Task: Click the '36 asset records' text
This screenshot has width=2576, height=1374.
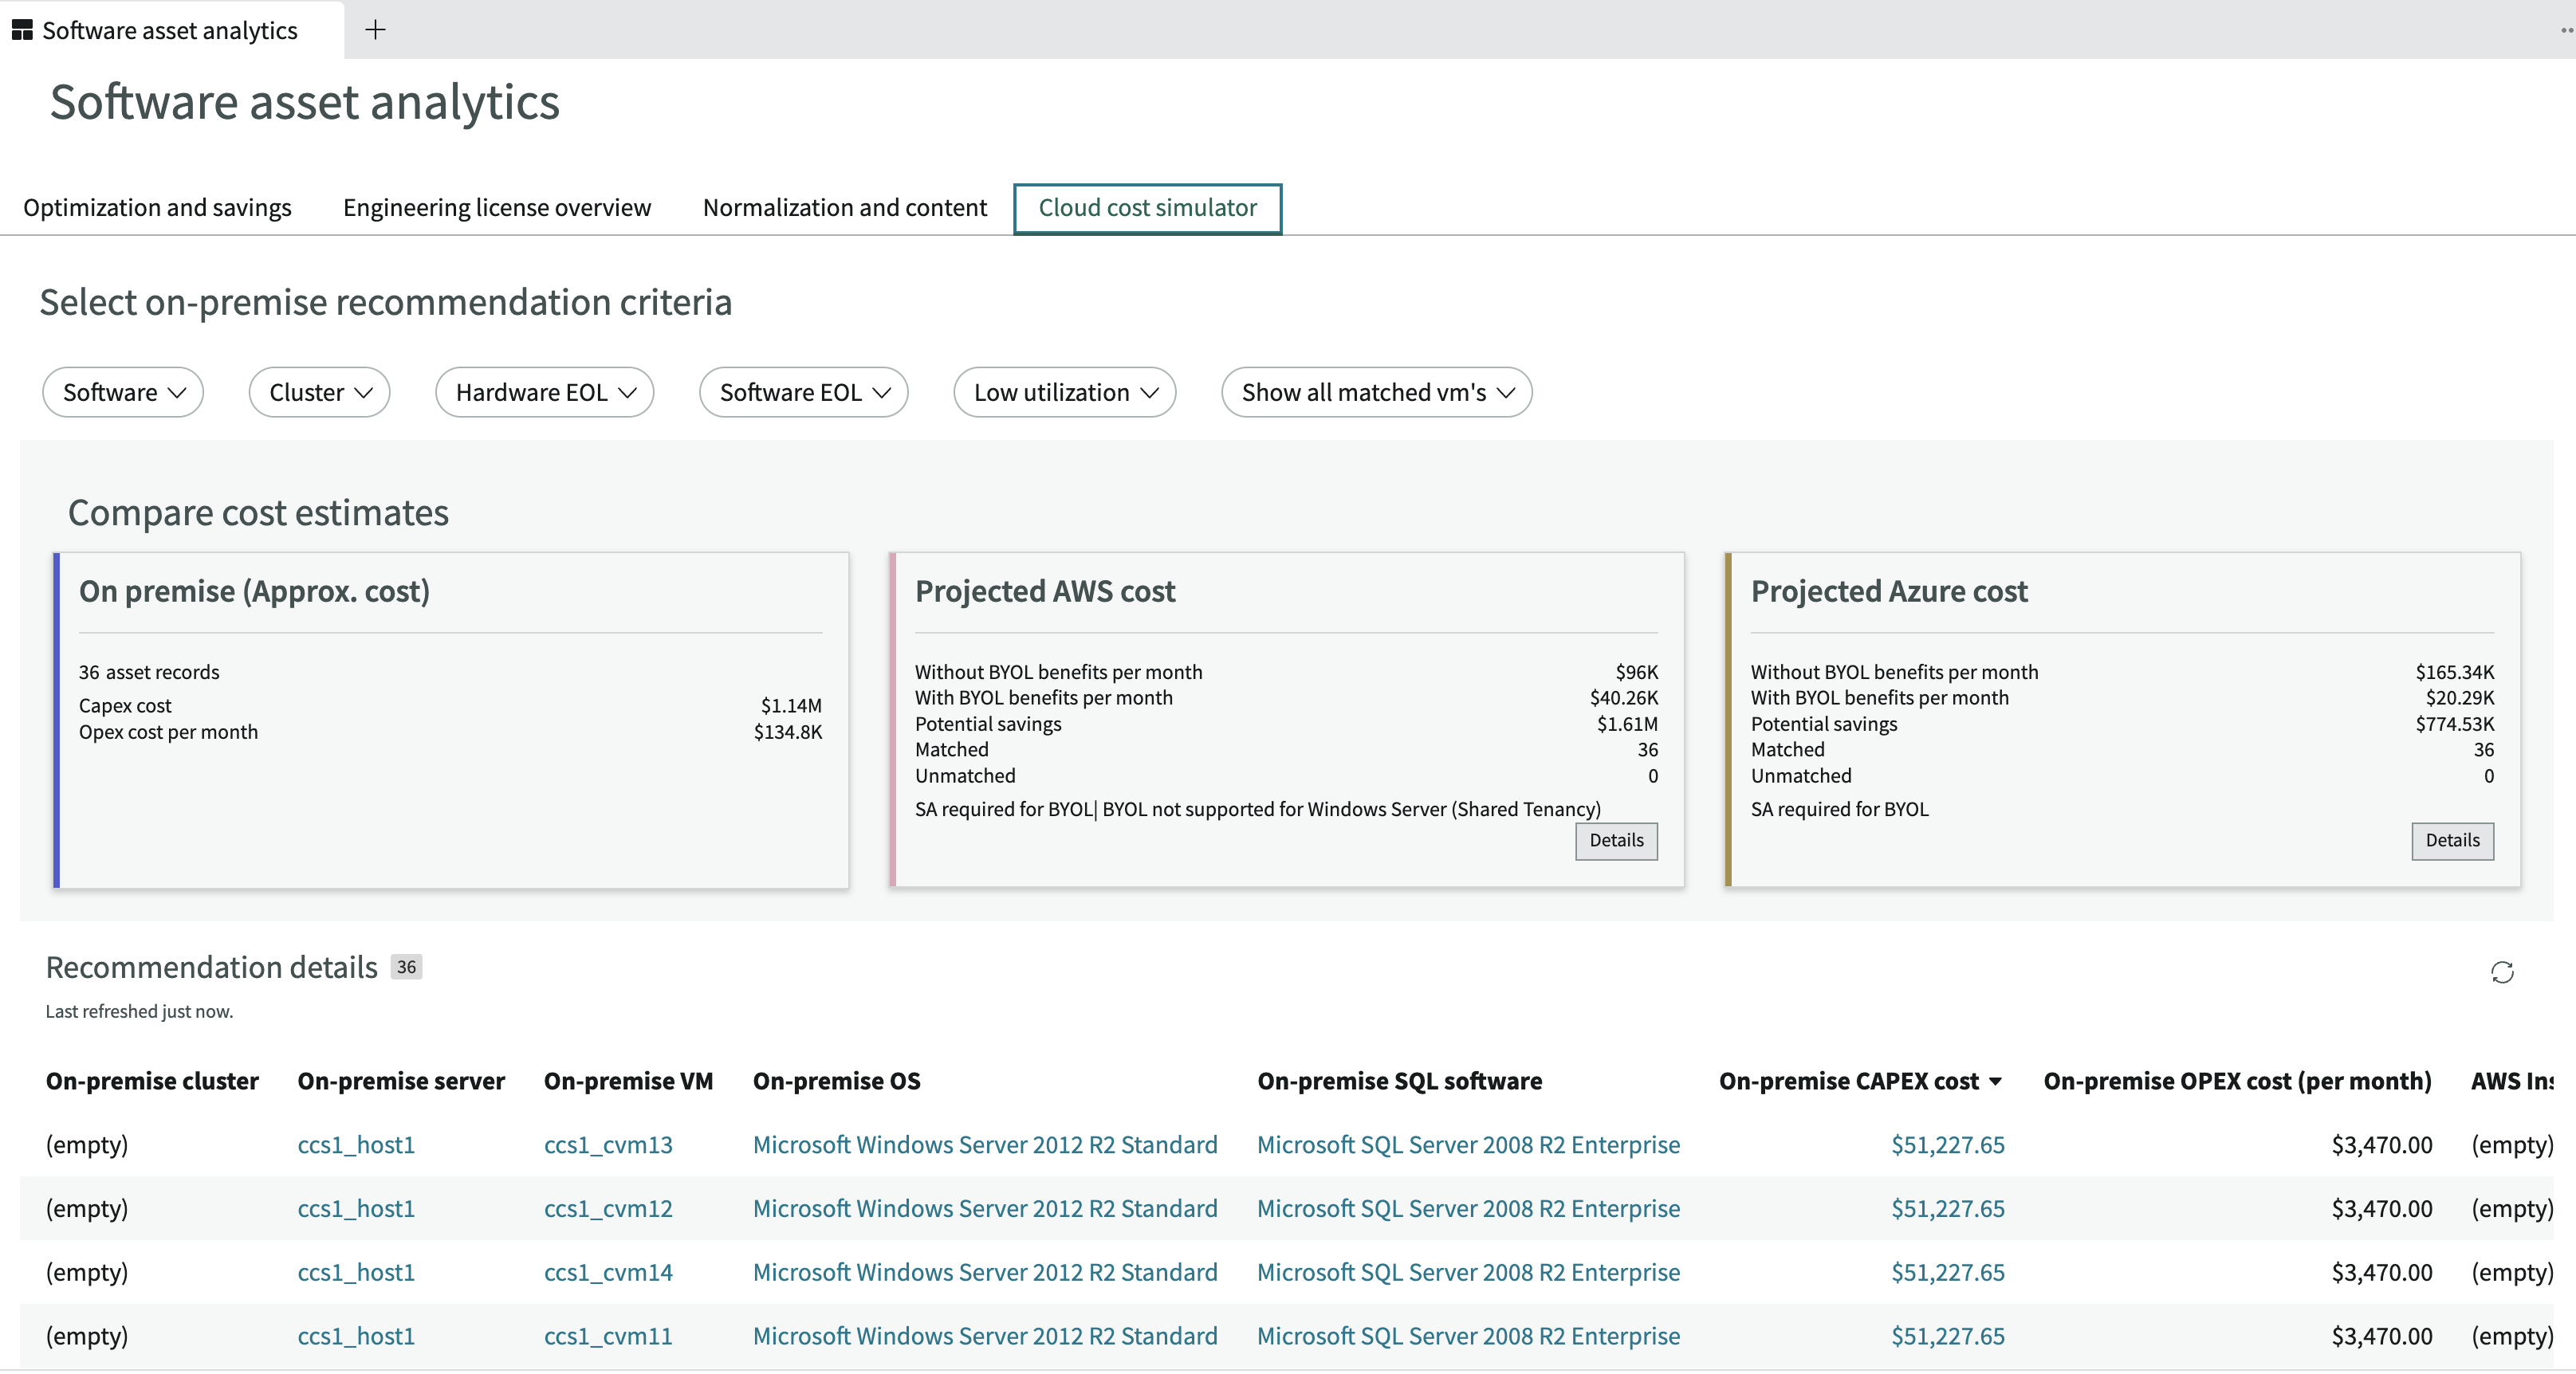Action: [149, 672]
